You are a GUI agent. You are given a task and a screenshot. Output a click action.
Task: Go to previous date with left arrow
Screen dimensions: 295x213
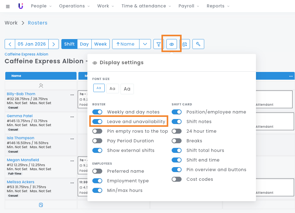[10, 44]
